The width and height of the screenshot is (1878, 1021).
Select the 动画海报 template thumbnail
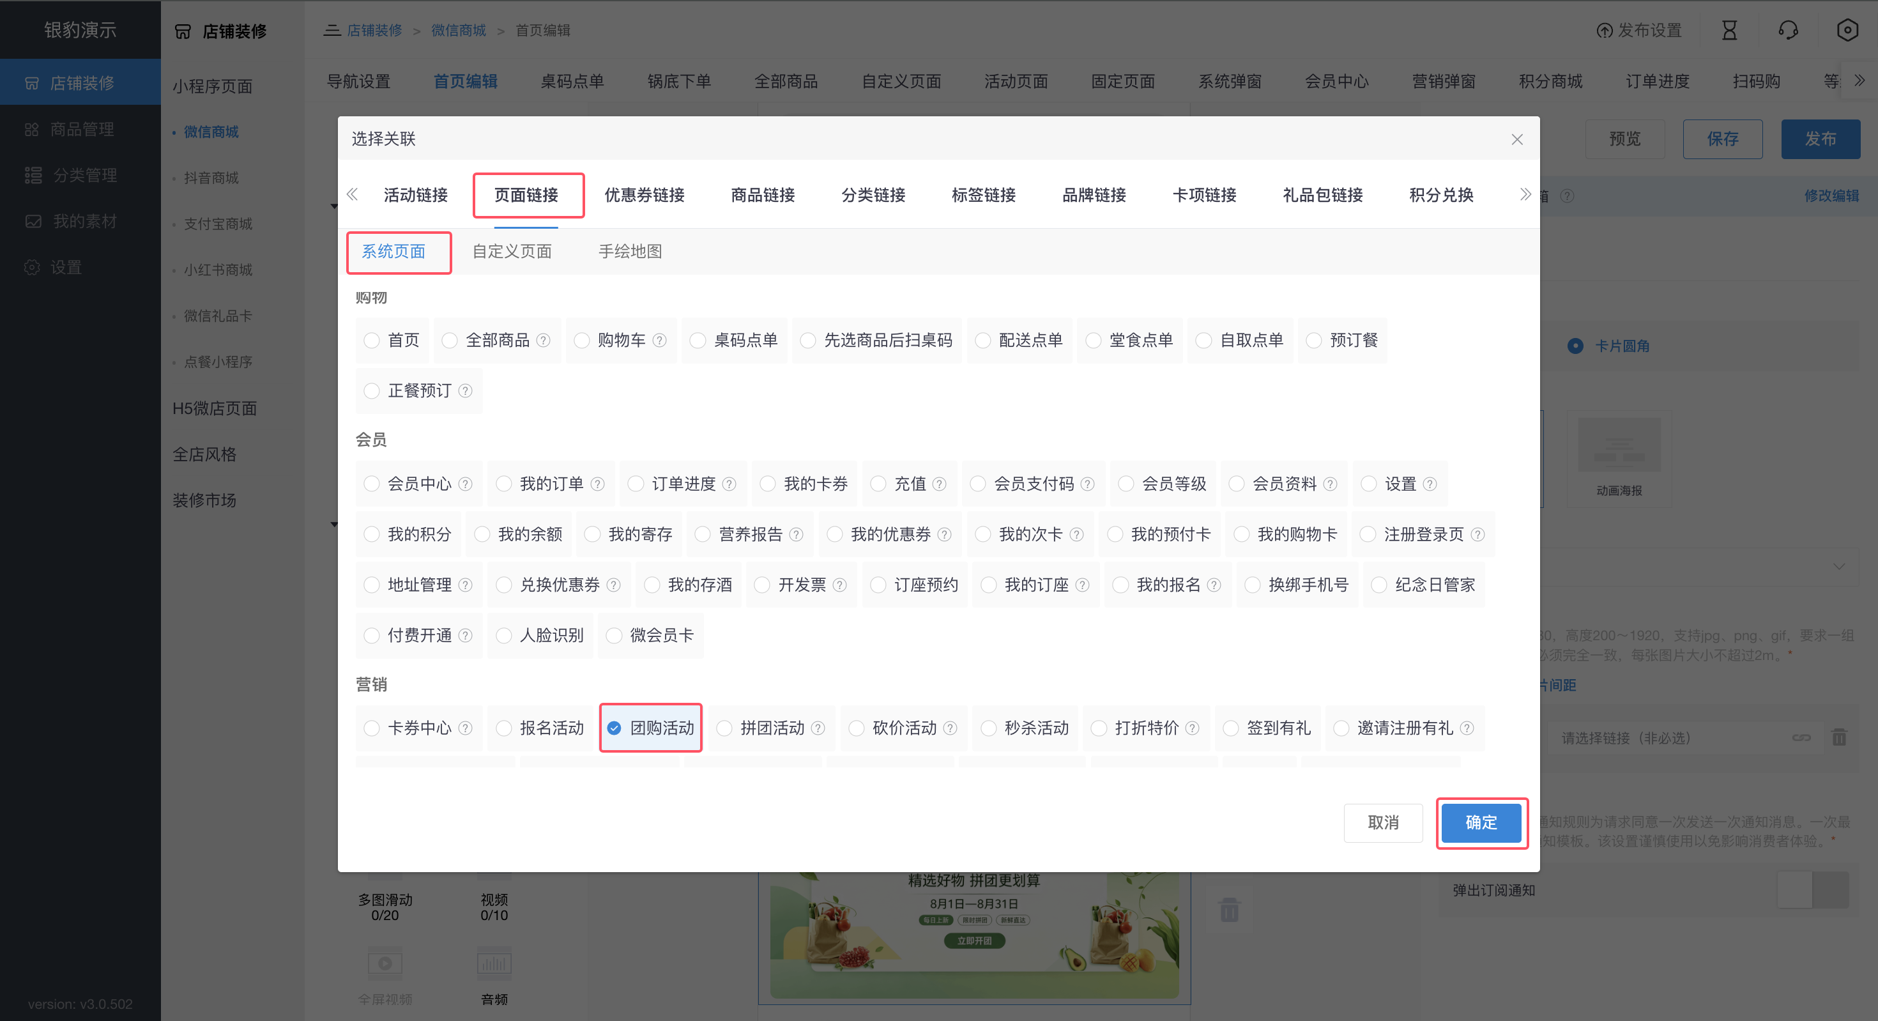point(1619,458)
